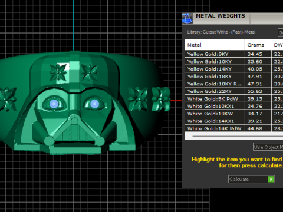The width and height of the screenshot is (283, 212).
Task: Select the Yellow Gold:10KY row
Action: point(233,62)
